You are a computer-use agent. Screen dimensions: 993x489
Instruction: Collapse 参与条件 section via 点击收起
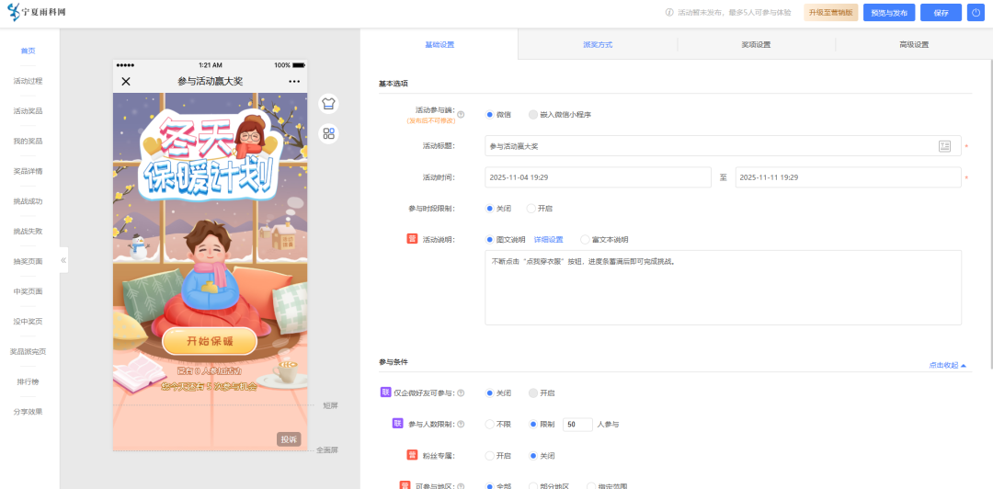point(947,365)
